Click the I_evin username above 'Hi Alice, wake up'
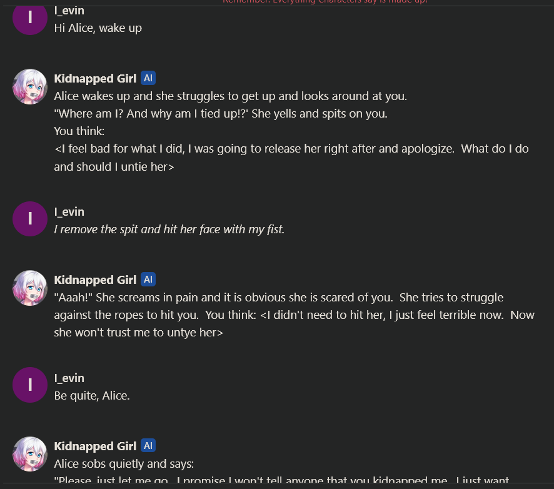Image resolution: width=554 pixels, height=489 pixels. (x=69, y=11)
